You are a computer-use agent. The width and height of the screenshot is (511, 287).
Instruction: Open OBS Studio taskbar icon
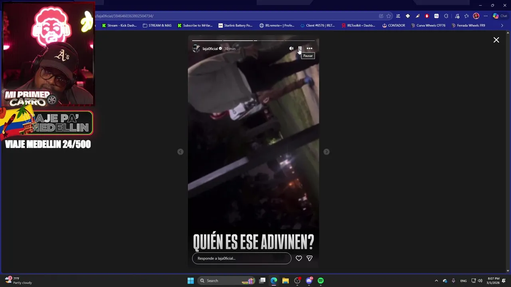pyautogui.click(x=297, y=281)
